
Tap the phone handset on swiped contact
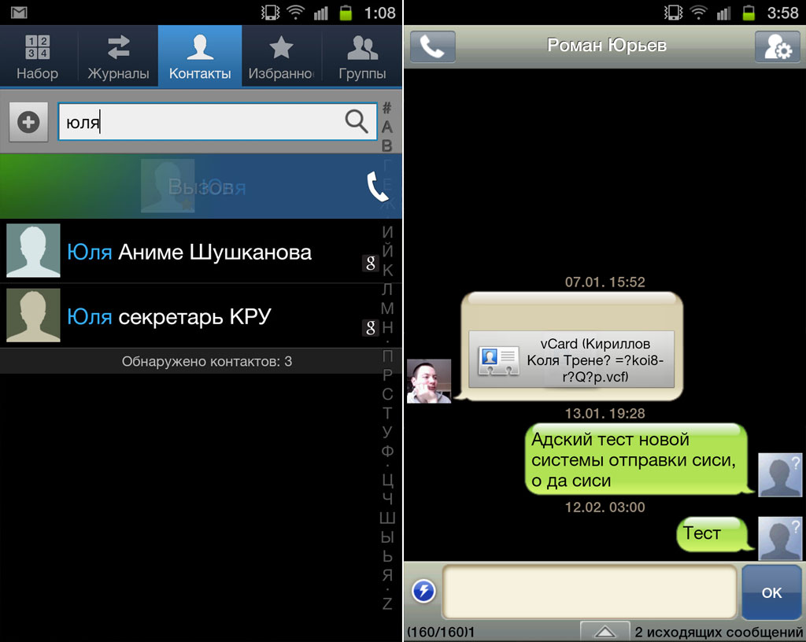[x=378, y=186]
